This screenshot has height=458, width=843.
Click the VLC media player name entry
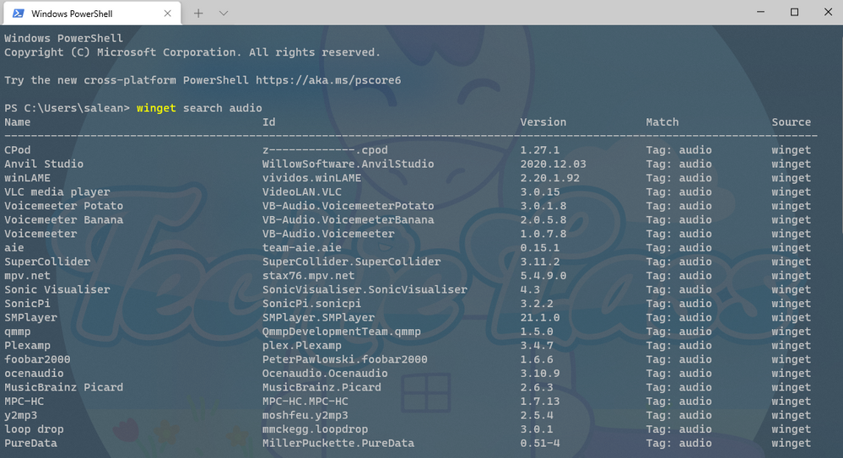pyautogui.click(x=57, y=192)
